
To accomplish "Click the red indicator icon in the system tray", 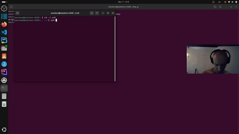I will point(213,2).
